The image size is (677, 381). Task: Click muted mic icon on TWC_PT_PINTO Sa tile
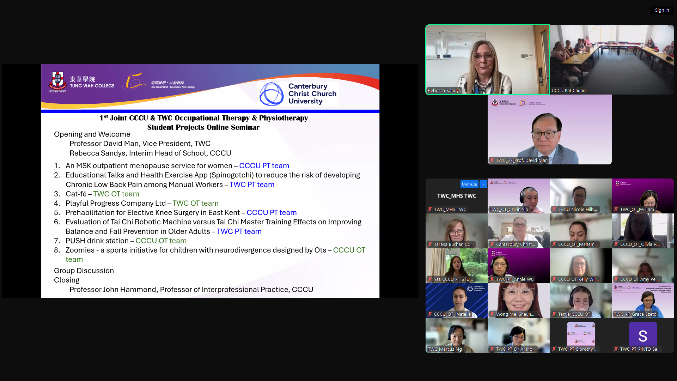tap(616, 349)
